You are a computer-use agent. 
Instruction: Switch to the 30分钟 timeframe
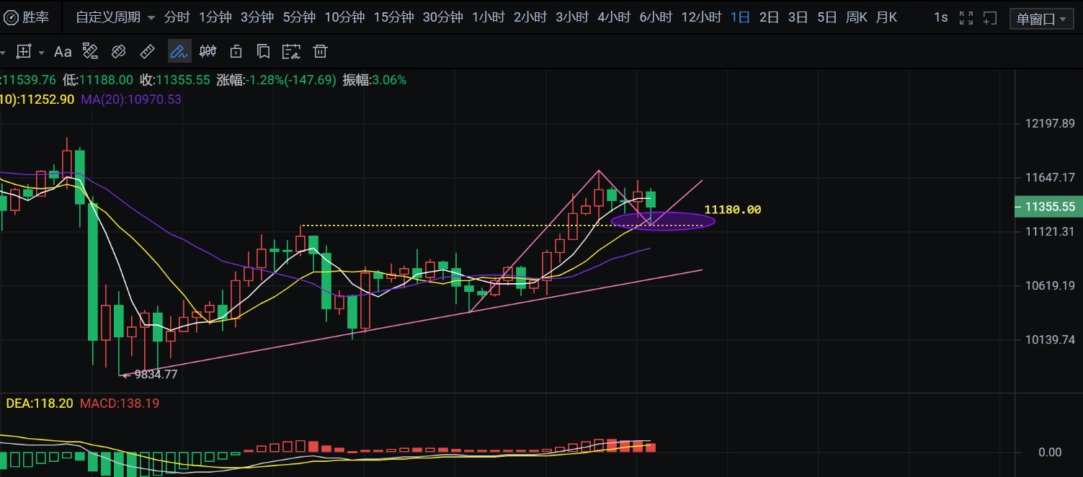pyautogui.click(x=442, y=17)
